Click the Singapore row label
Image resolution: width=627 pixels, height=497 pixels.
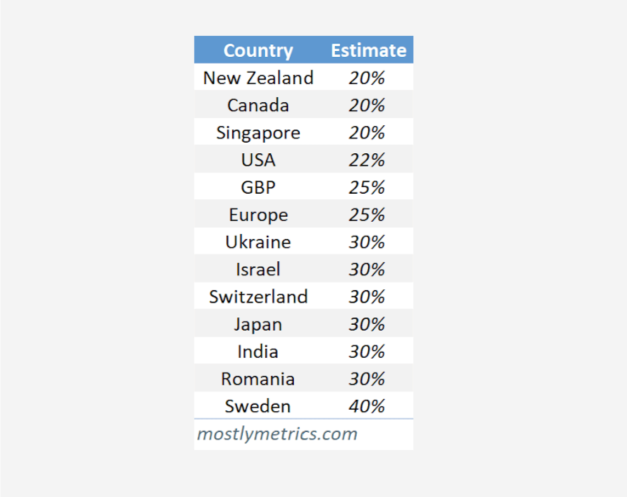click(258, 133)
